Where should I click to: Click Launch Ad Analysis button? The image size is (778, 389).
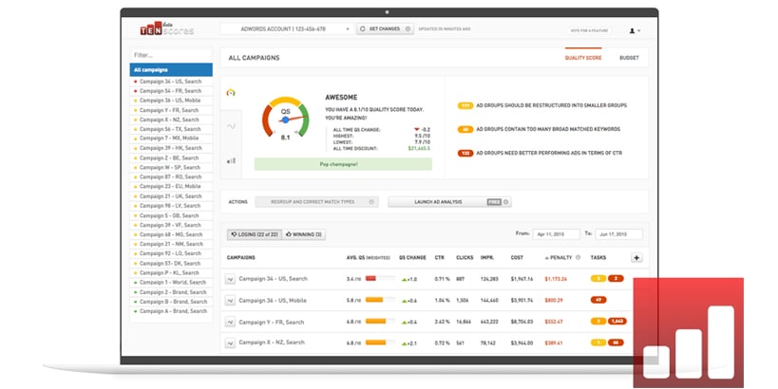click(449, 202)
